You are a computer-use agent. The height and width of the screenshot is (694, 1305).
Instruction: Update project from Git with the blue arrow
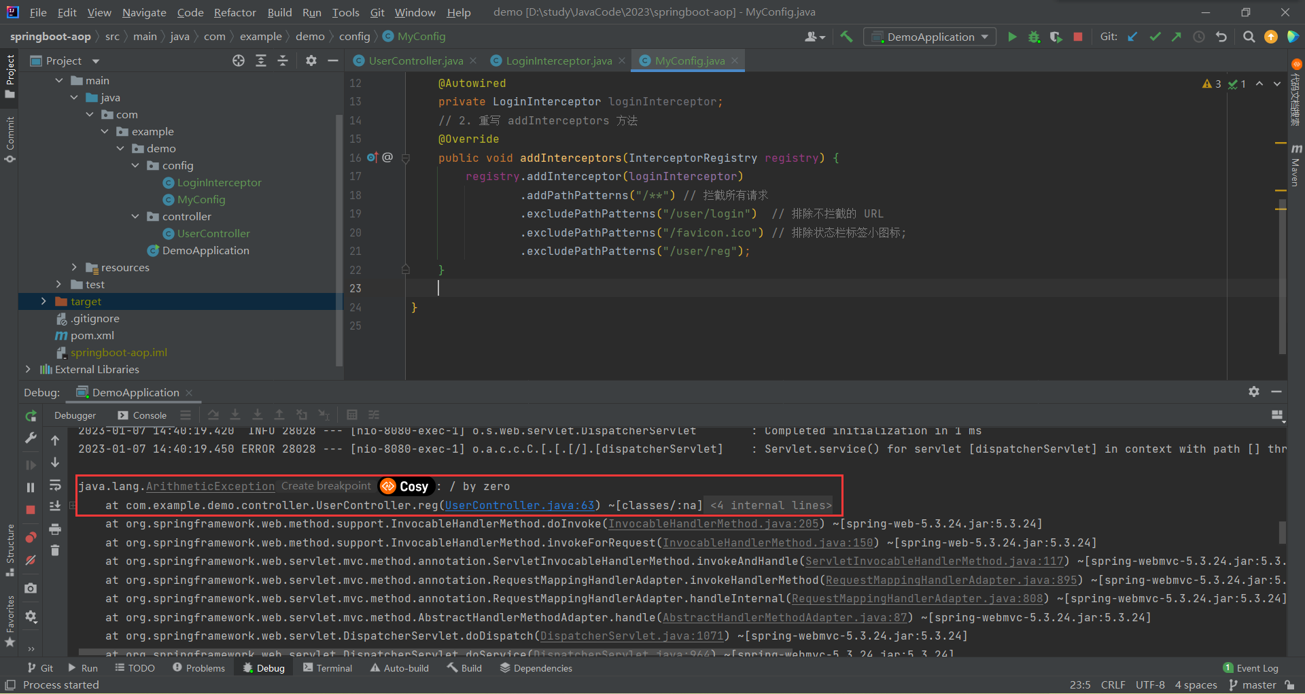coord(1132,37)
